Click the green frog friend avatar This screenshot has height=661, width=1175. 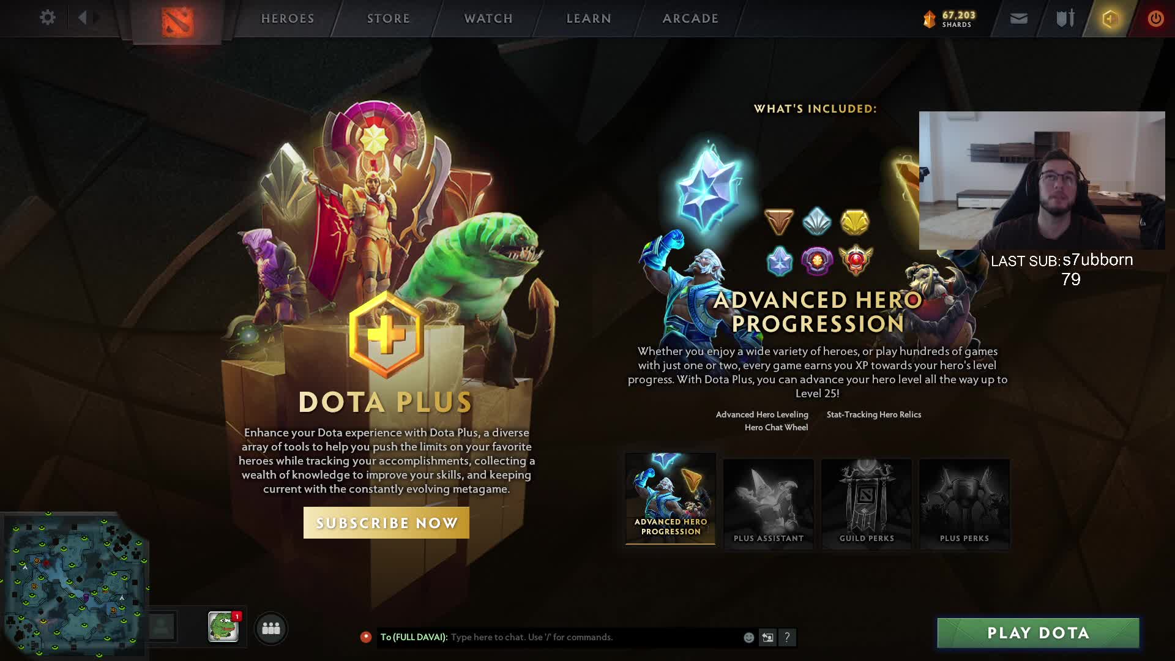[223, 627]
